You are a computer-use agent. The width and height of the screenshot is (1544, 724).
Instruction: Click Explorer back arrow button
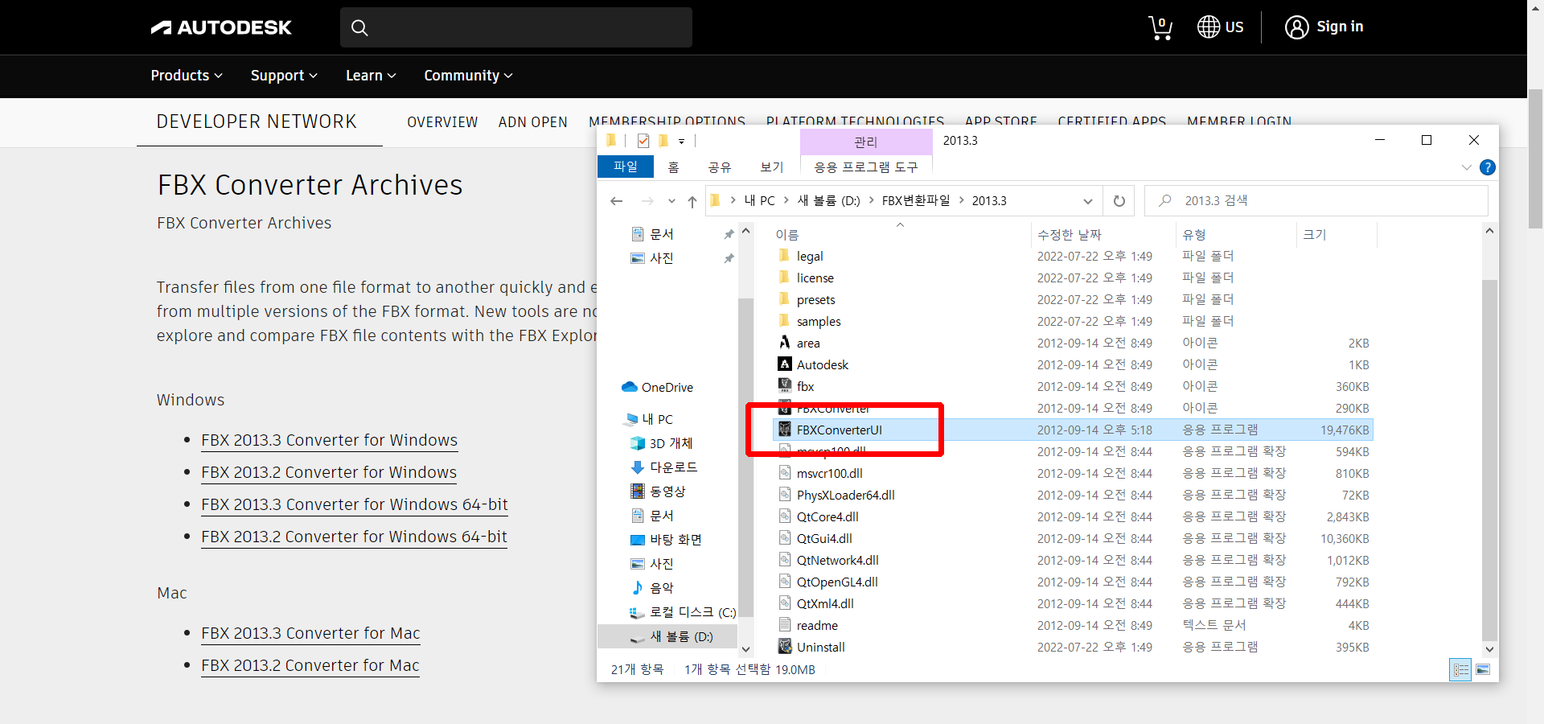point(617,201)
